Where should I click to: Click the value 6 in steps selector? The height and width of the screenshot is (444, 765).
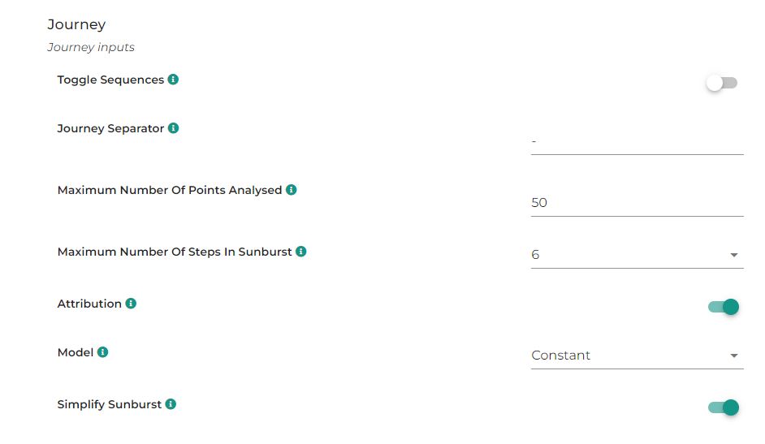[x=535, y=254]
